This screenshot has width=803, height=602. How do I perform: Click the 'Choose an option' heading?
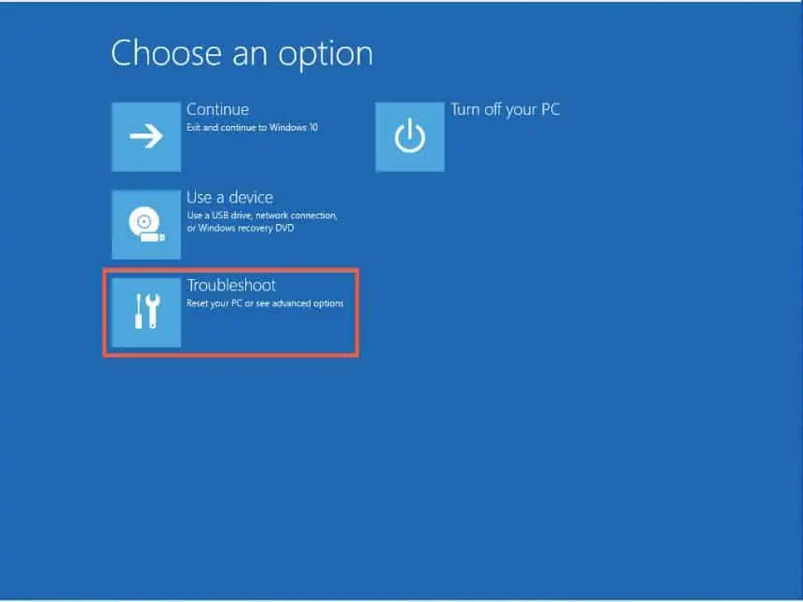pos(242,53)
